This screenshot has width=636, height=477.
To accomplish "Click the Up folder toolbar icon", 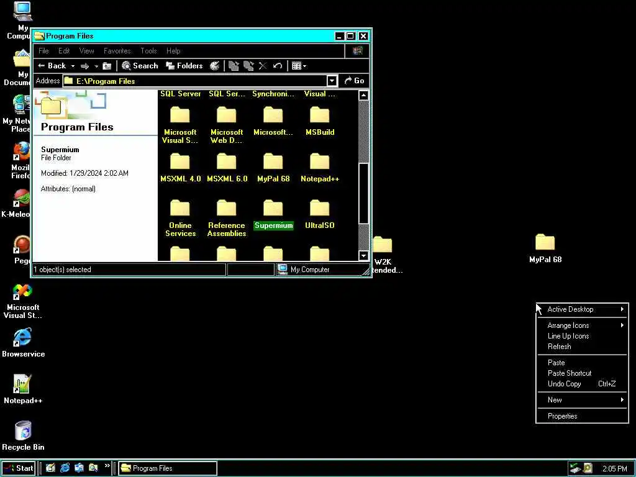I will point(107,66).
